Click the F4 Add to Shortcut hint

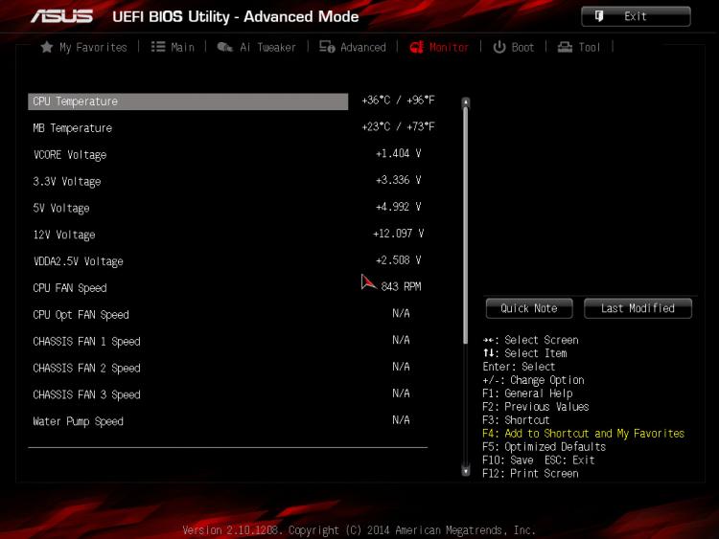[583, 434]
